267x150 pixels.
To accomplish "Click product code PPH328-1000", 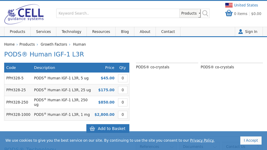I will (x=18, y=115).
